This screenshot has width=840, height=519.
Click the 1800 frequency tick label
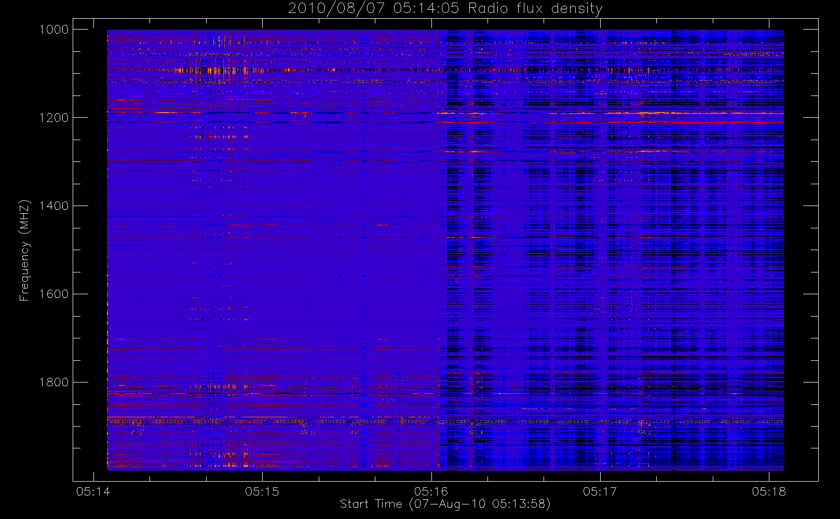coord(54,383)
